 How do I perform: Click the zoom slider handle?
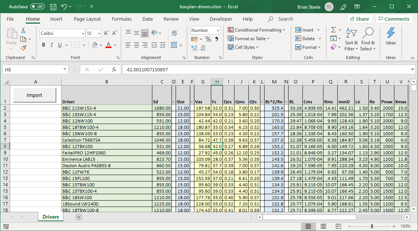(372, 226)
